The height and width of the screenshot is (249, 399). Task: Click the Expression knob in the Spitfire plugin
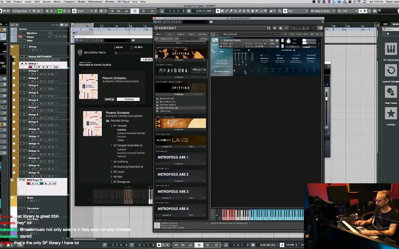pos(310,55)
